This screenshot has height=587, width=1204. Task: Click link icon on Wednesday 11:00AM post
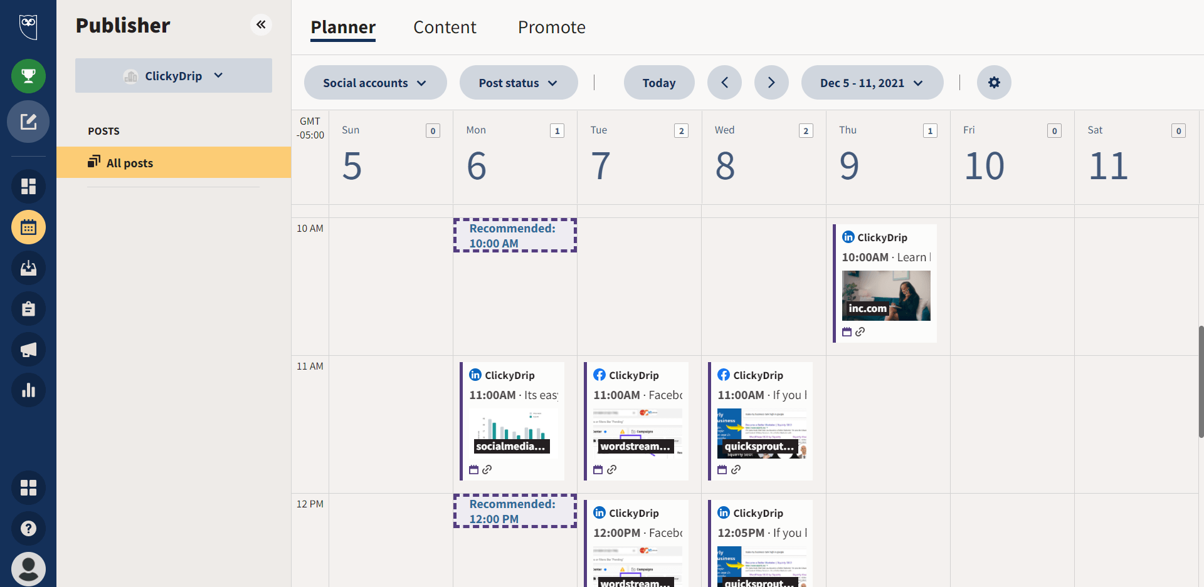click(736, 469)
